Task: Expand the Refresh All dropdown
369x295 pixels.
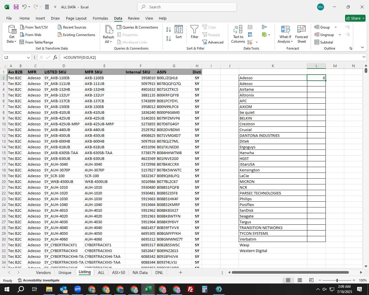Action: 111,42
